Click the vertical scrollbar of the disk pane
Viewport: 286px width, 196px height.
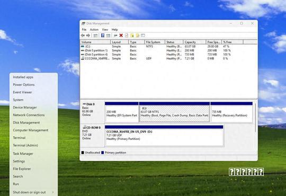[255, 118]
